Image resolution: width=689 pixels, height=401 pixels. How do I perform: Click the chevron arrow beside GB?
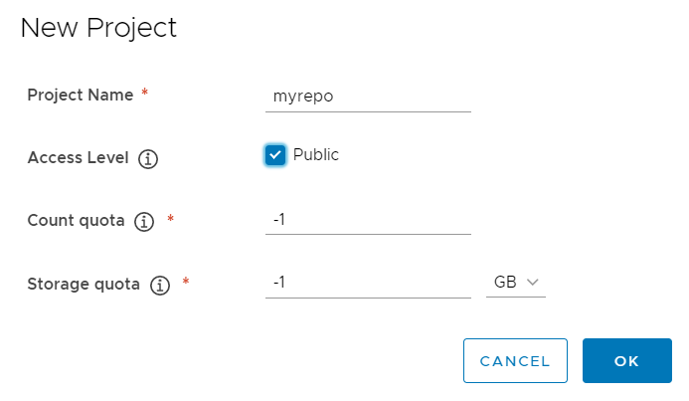coord(533,283)
